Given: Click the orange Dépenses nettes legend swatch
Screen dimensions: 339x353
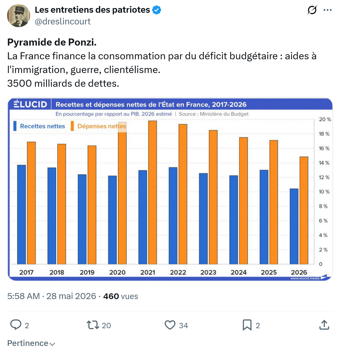Looking at the screenshot, I should 72,126.
